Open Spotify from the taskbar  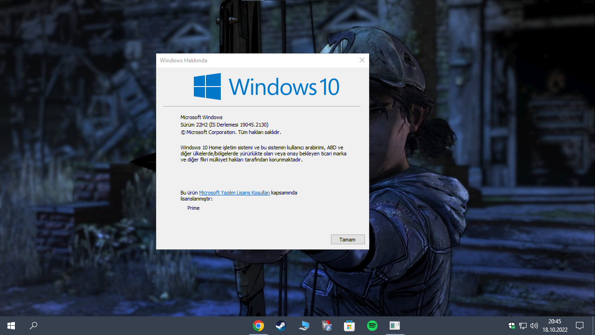[x=372, y=326]
